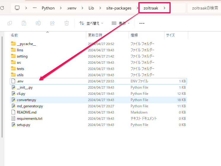Click the setting folder name

click(22, 56)
